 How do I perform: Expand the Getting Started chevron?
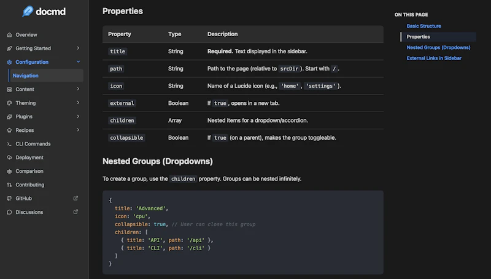click(x=78, y=48)
